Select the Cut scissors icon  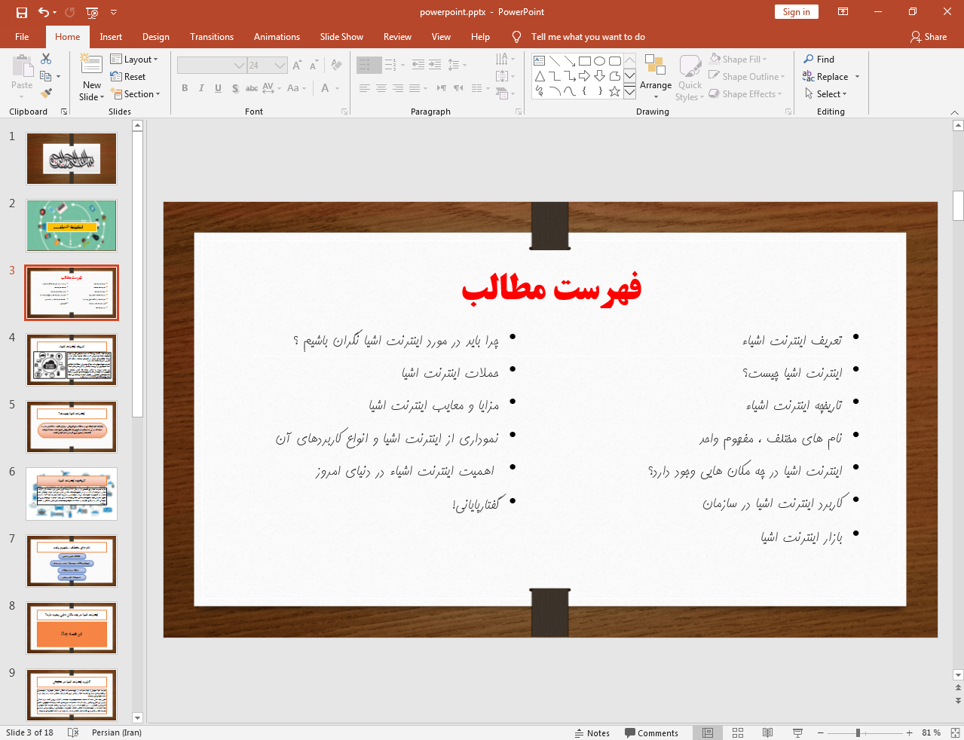click(x=46, y=59)
